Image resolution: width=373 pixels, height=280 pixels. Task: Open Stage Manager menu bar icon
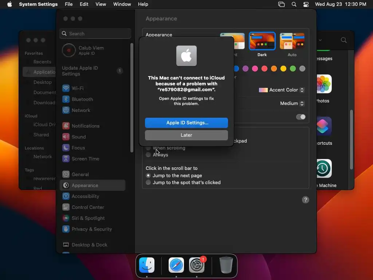click(x=282, y=4)
